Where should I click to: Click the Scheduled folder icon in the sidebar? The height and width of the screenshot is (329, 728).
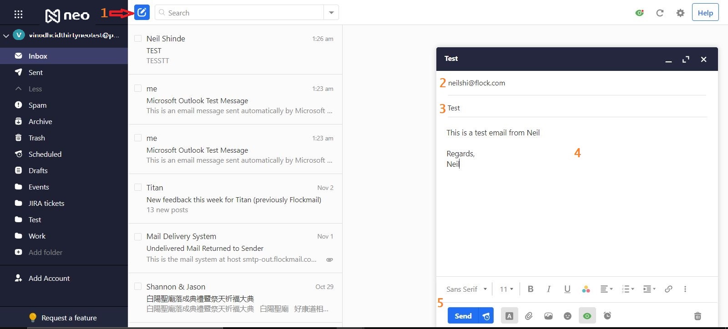[x=18, y=154]
